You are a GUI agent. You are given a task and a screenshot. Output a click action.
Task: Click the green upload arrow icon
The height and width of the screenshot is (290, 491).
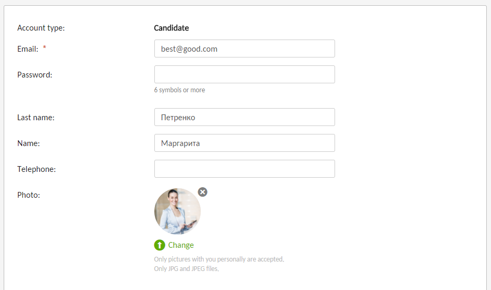click(x=160, y=245)
